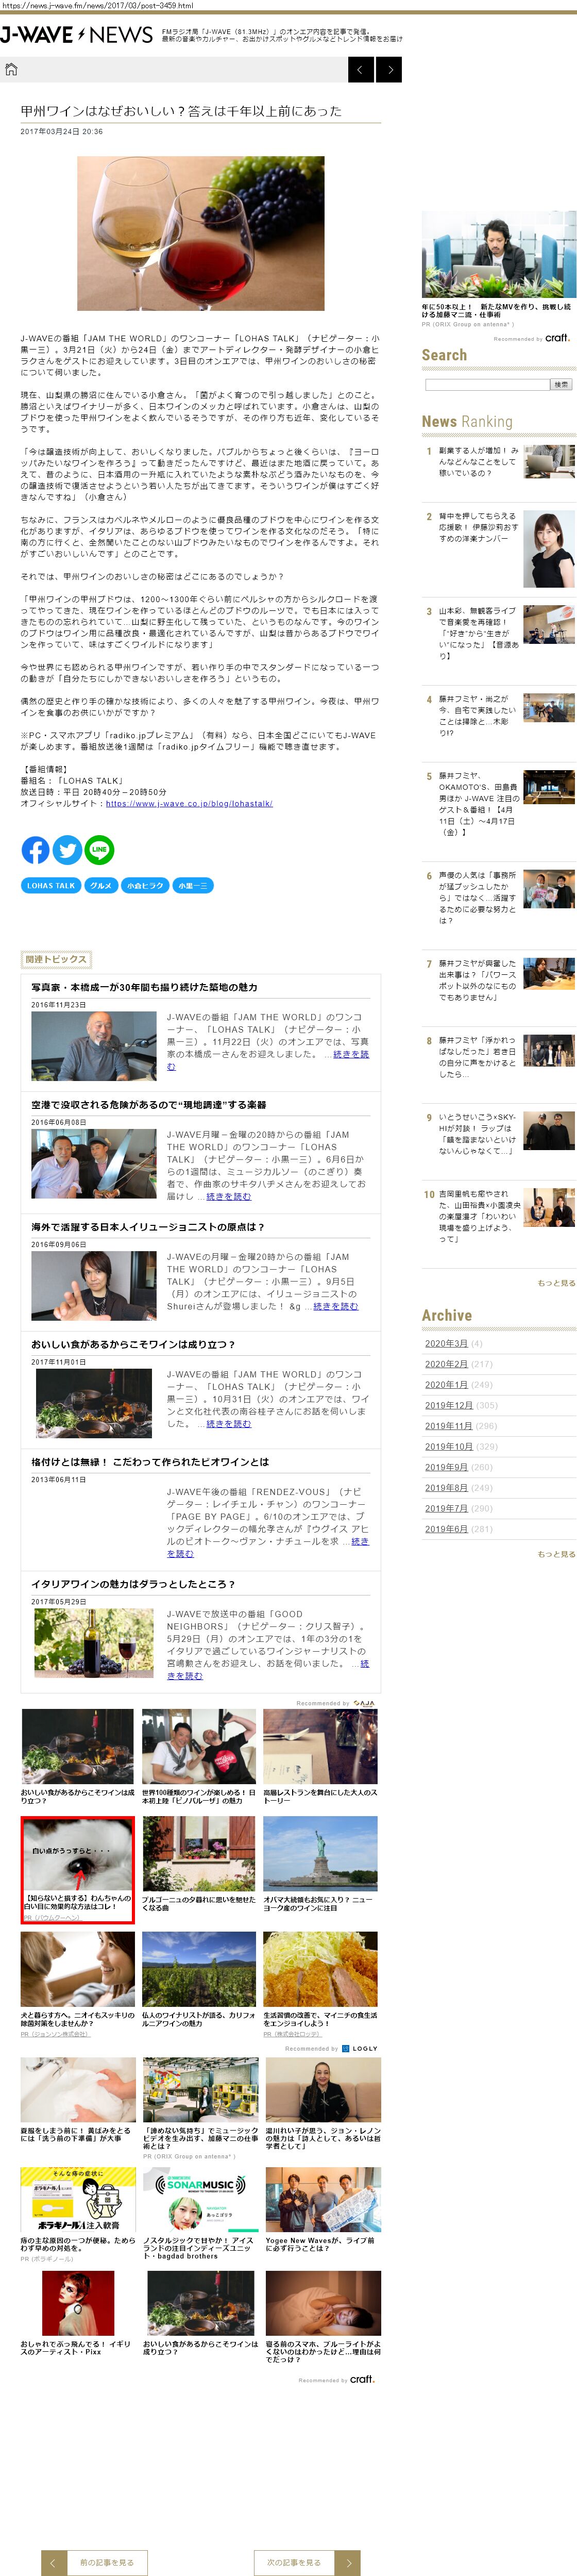Screen dimensions: 577x2576
Task: Show more under the News Ranking list
Action: (555, 1283)
